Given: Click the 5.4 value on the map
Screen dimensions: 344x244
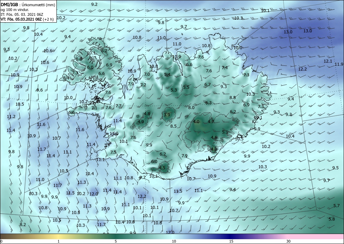Looking at the screenshot, I should pyautogui.click(x=167, y=75).
